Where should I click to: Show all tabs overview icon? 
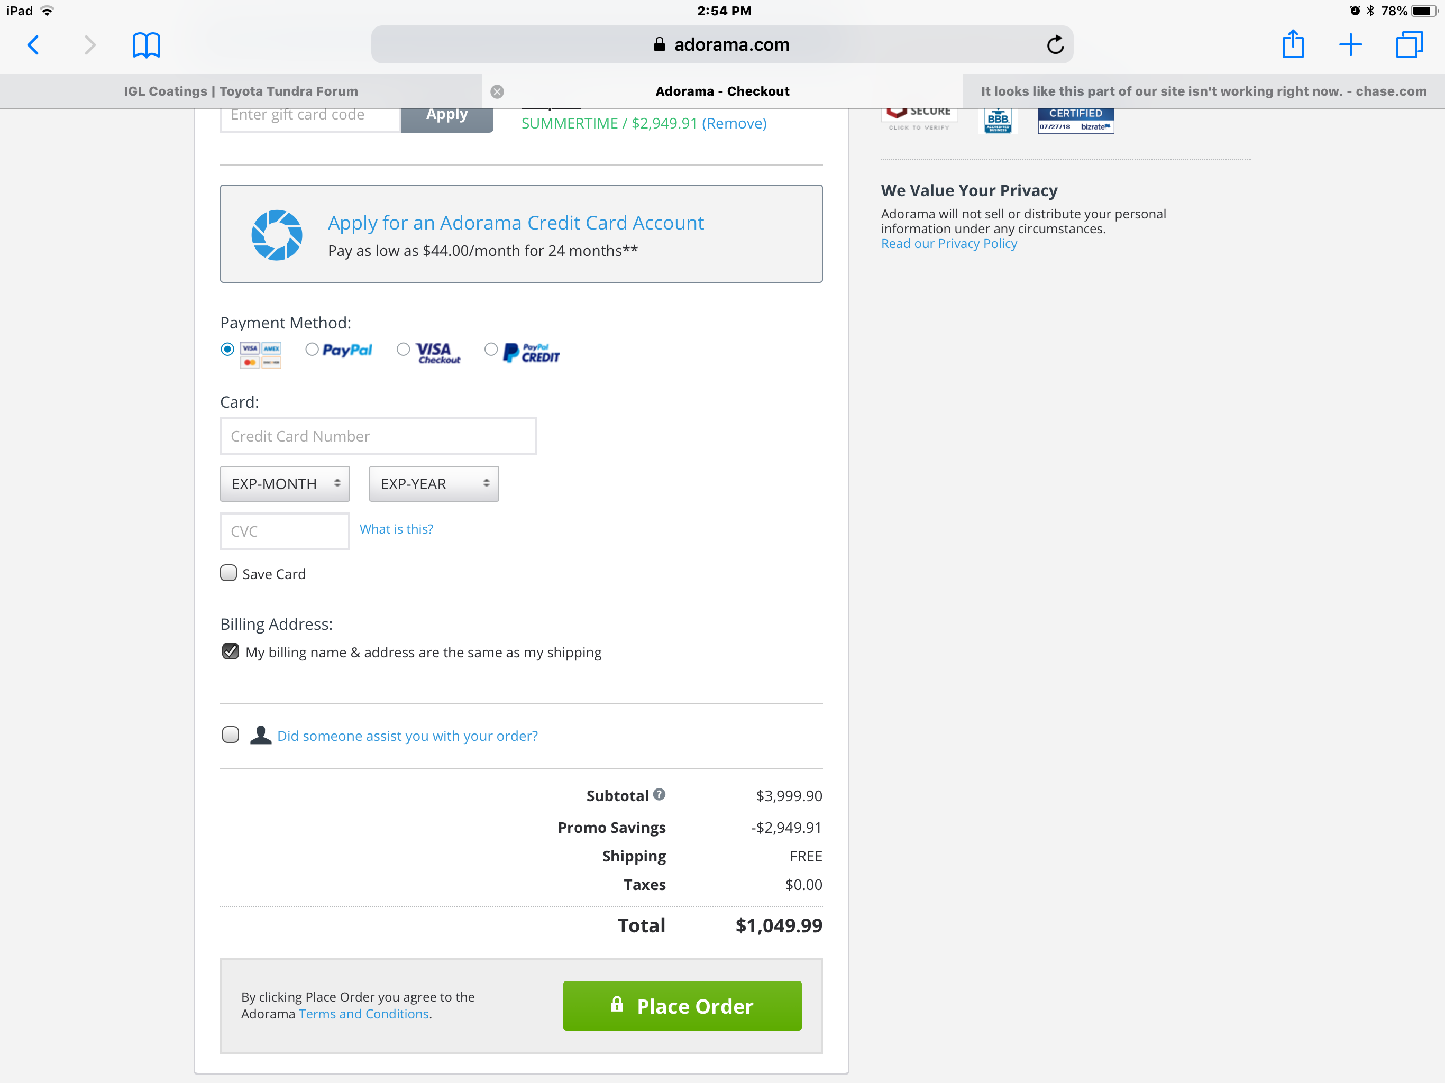pos(1409,44)
